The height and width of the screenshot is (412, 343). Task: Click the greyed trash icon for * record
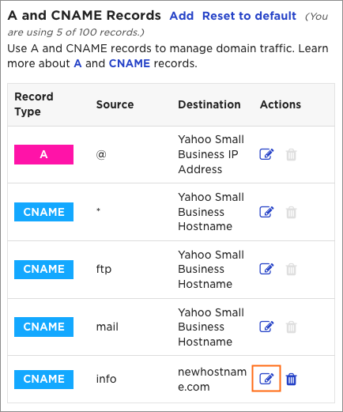291,212
